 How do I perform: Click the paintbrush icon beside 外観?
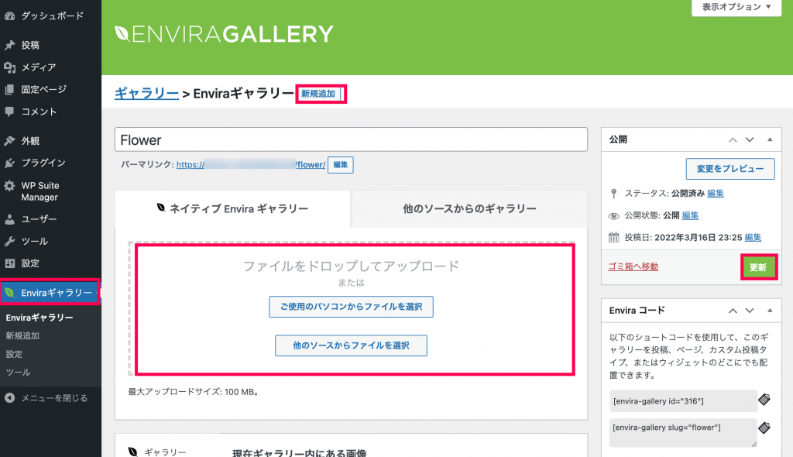[x=9, y=141]
